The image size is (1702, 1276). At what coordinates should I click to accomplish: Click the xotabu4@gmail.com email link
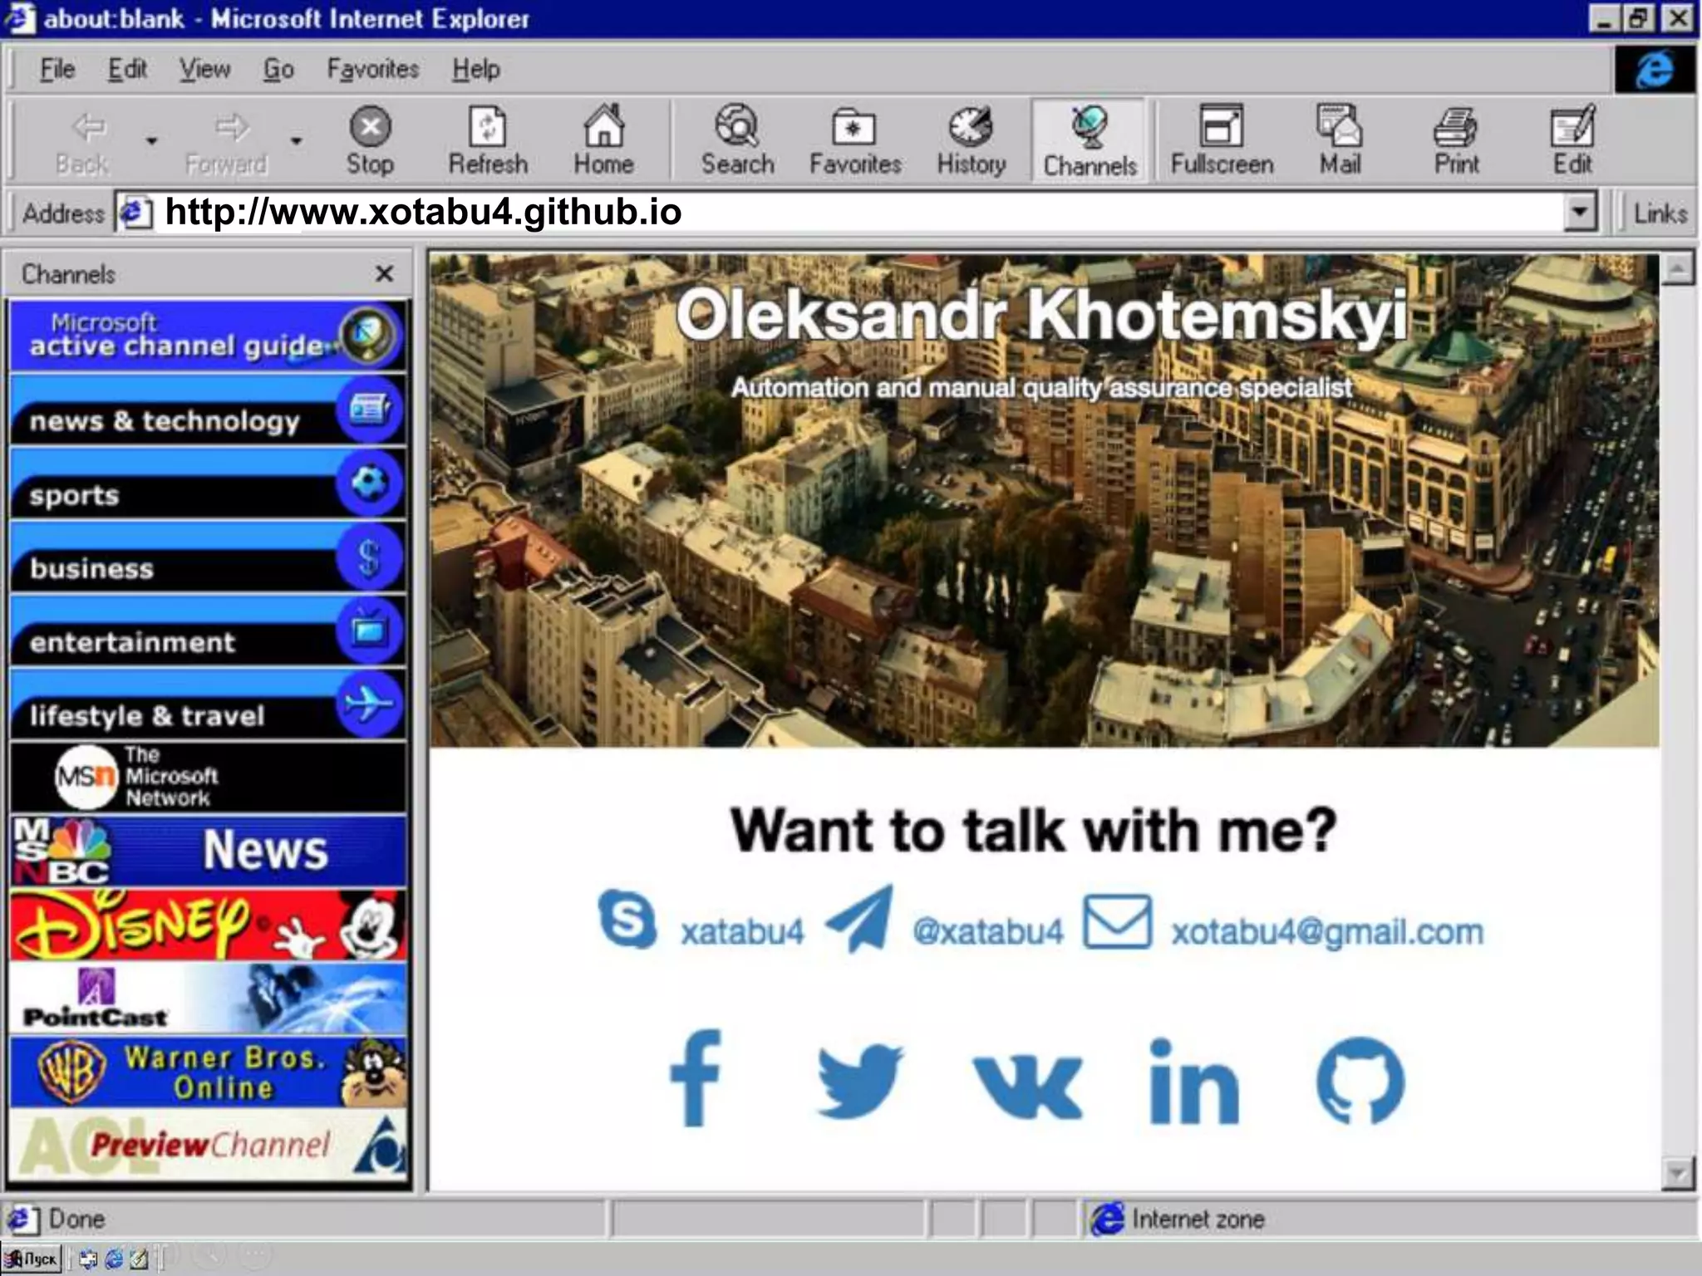coord(1326,932)
